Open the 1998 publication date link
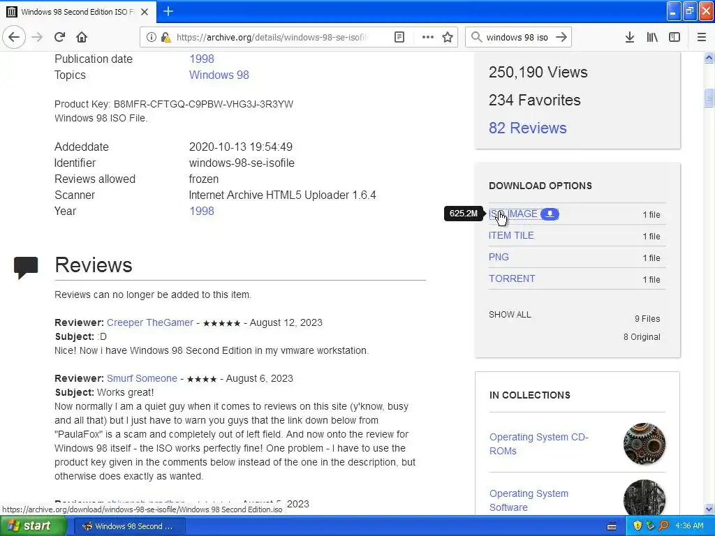715x536 pixels. (x=202, y=59)
